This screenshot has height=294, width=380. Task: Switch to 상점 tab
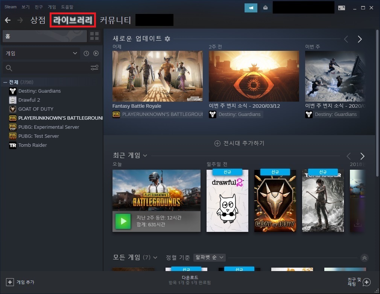tap(38, 20)
